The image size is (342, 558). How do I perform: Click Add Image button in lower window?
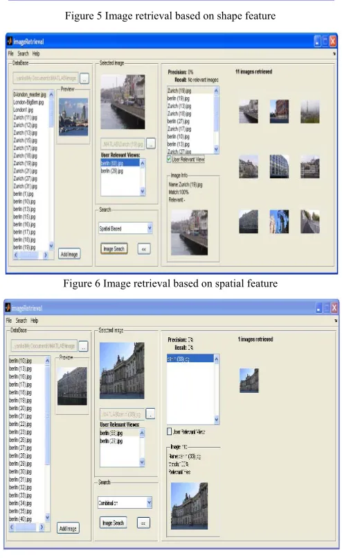click(x=68, y=528)
